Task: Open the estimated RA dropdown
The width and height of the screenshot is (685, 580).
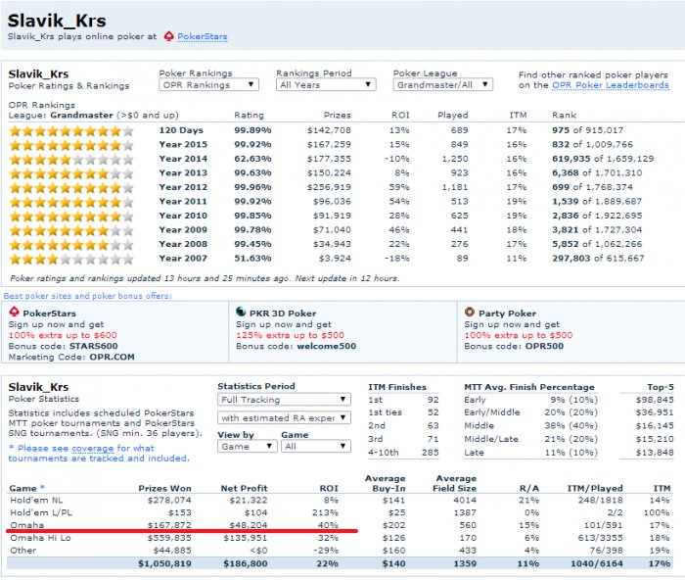Action: click(284, 417)
